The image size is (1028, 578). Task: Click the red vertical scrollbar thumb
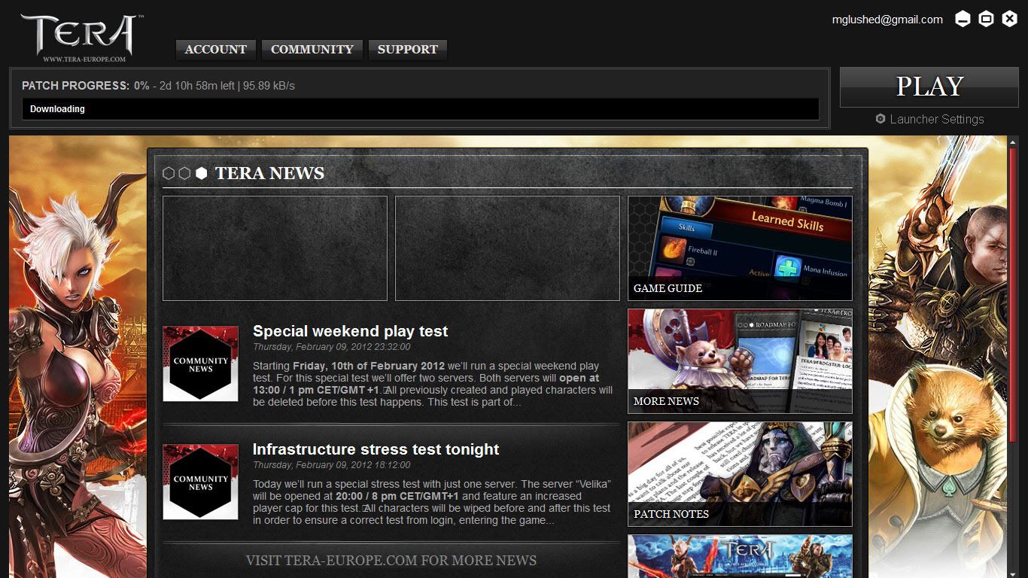pos(1013,295)
